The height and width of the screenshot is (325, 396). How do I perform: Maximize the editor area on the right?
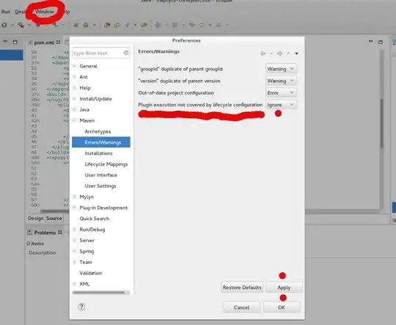[381, 42]
